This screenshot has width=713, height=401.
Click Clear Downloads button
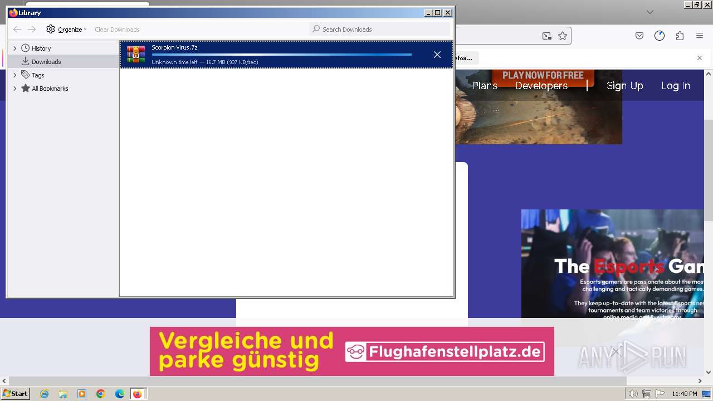click(x=117, y=30)
